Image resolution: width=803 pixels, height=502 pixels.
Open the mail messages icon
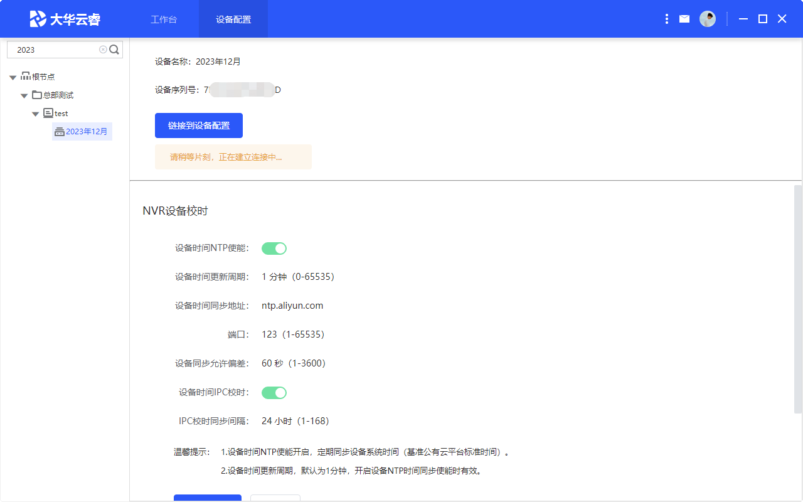click(684, 19)
